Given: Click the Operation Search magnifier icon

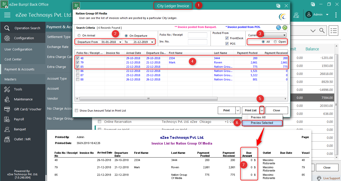Looking at the screenshot, I should tap(7, 28).
